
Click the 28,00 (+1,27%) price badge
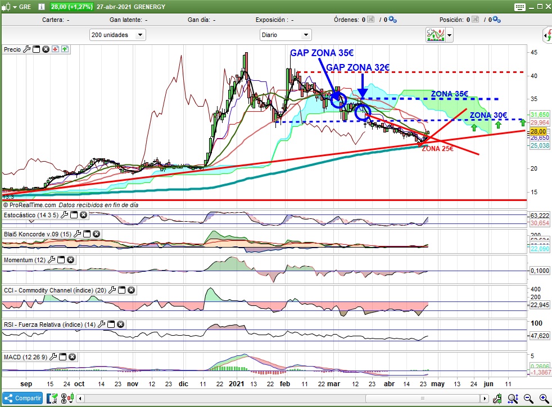71,7
